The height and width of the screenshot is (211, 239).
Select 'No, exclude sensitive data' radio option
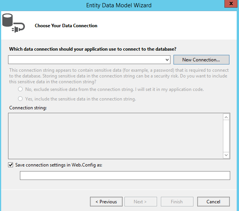click(x=20, y=89)
